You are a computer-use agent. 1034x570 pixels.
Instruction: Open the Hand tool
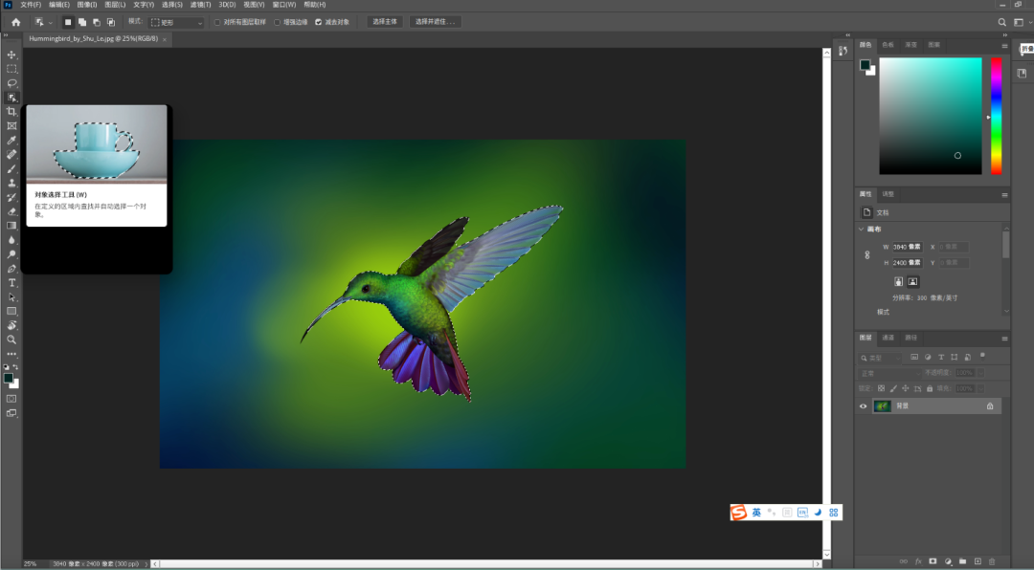point(11,325)
